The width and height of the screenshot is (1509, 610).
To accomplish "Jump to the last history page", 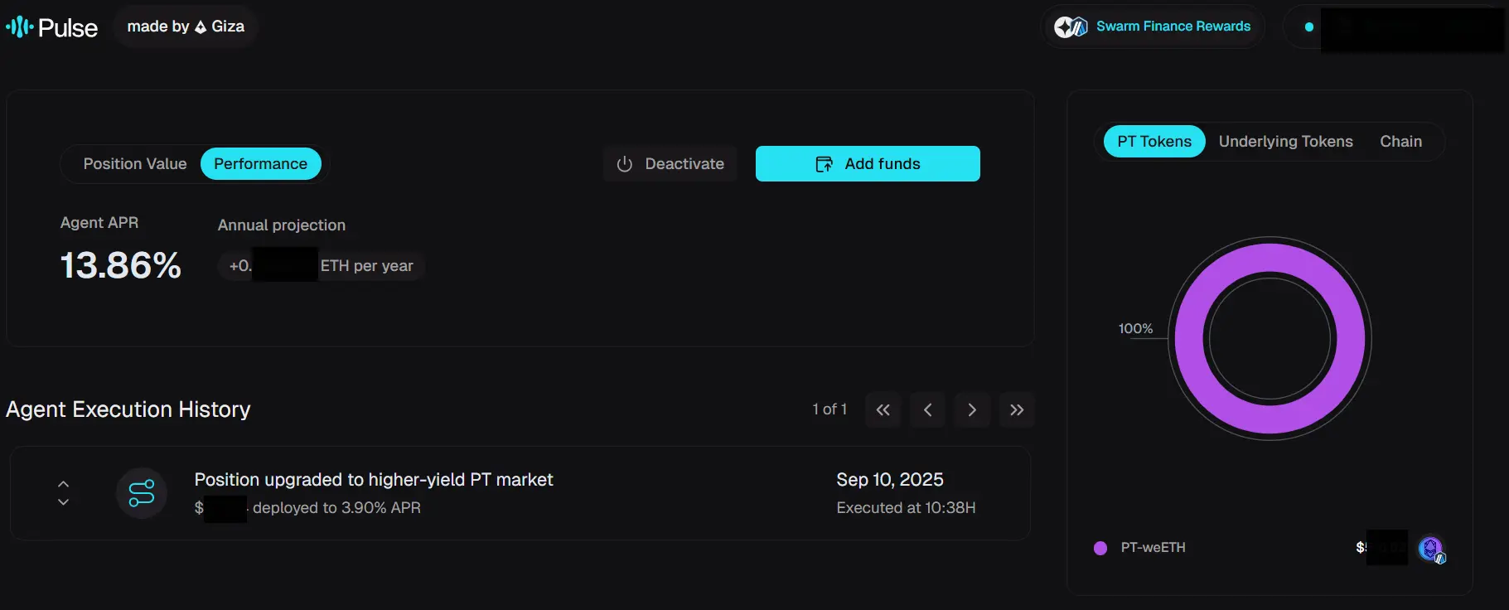I will pyautogui.click(x=1017, y=410).
